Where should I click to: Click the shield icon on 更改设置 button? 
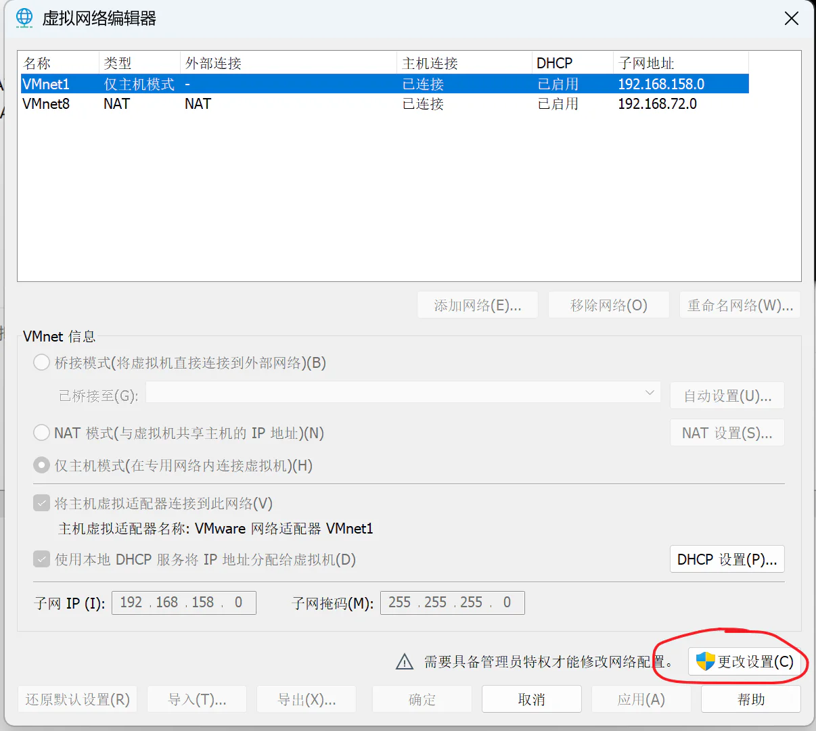705,661
